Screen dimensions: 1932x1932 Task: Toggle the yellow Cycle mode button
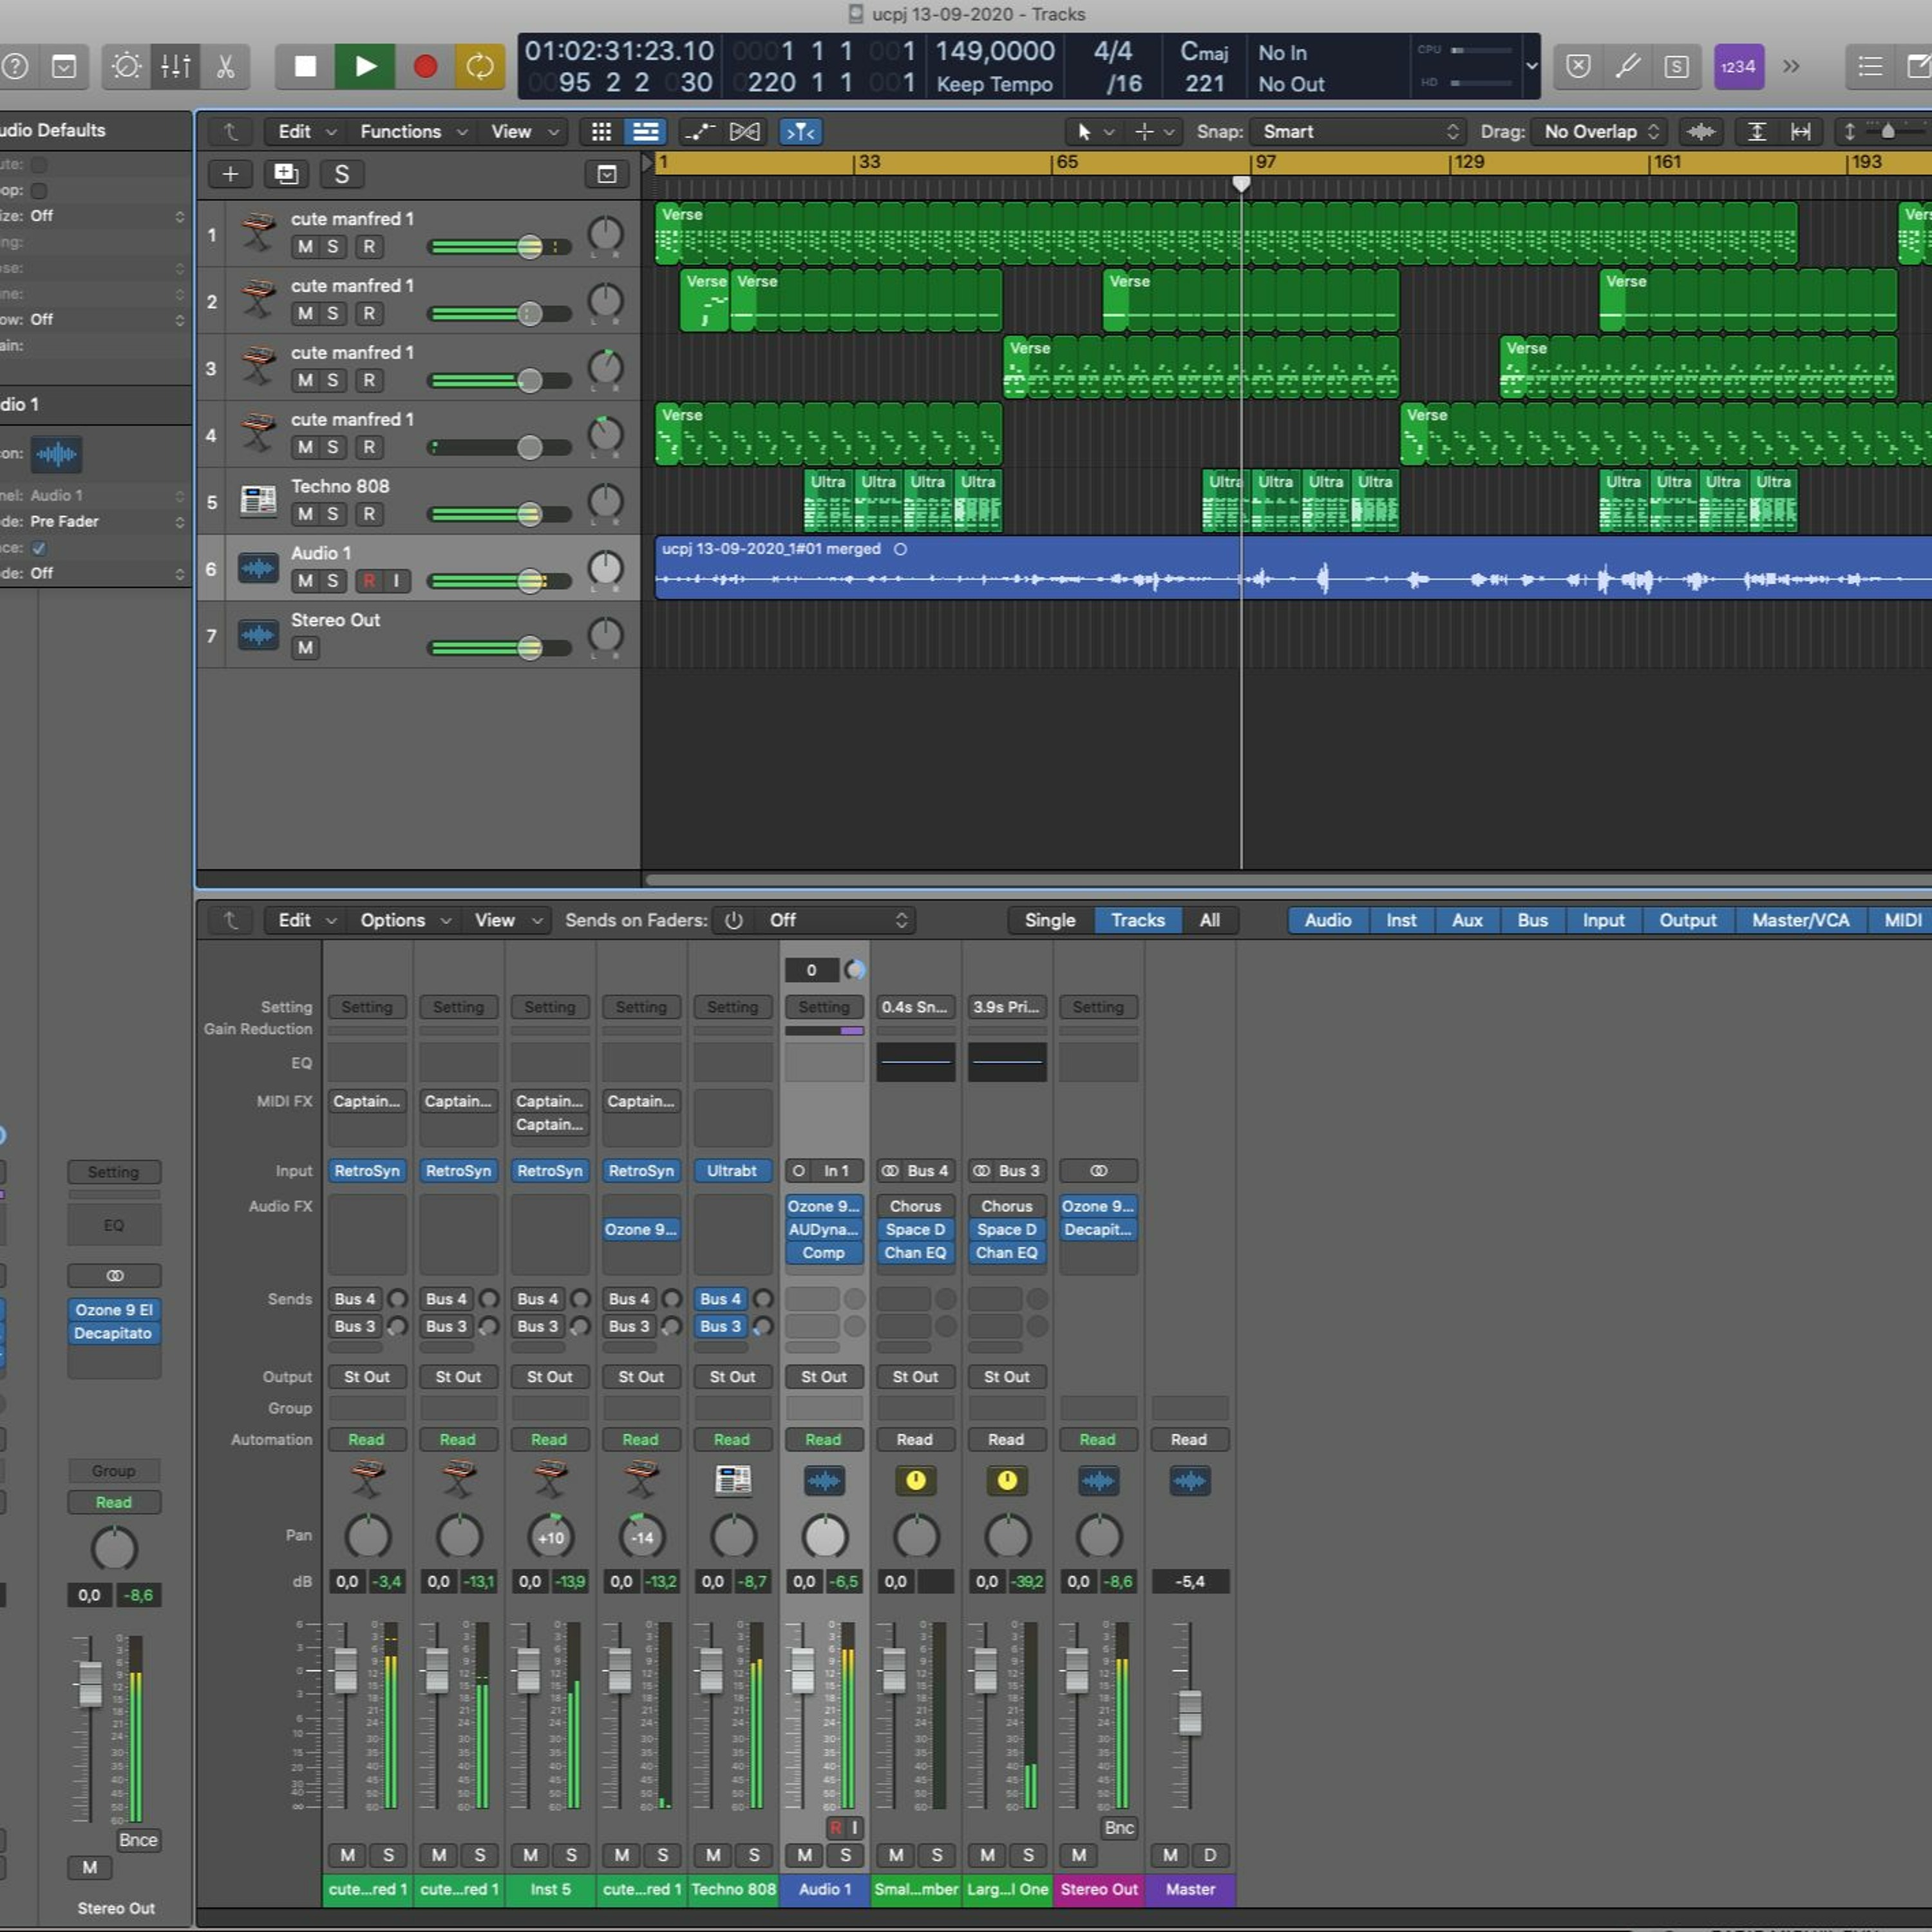[x=480, y=66]
